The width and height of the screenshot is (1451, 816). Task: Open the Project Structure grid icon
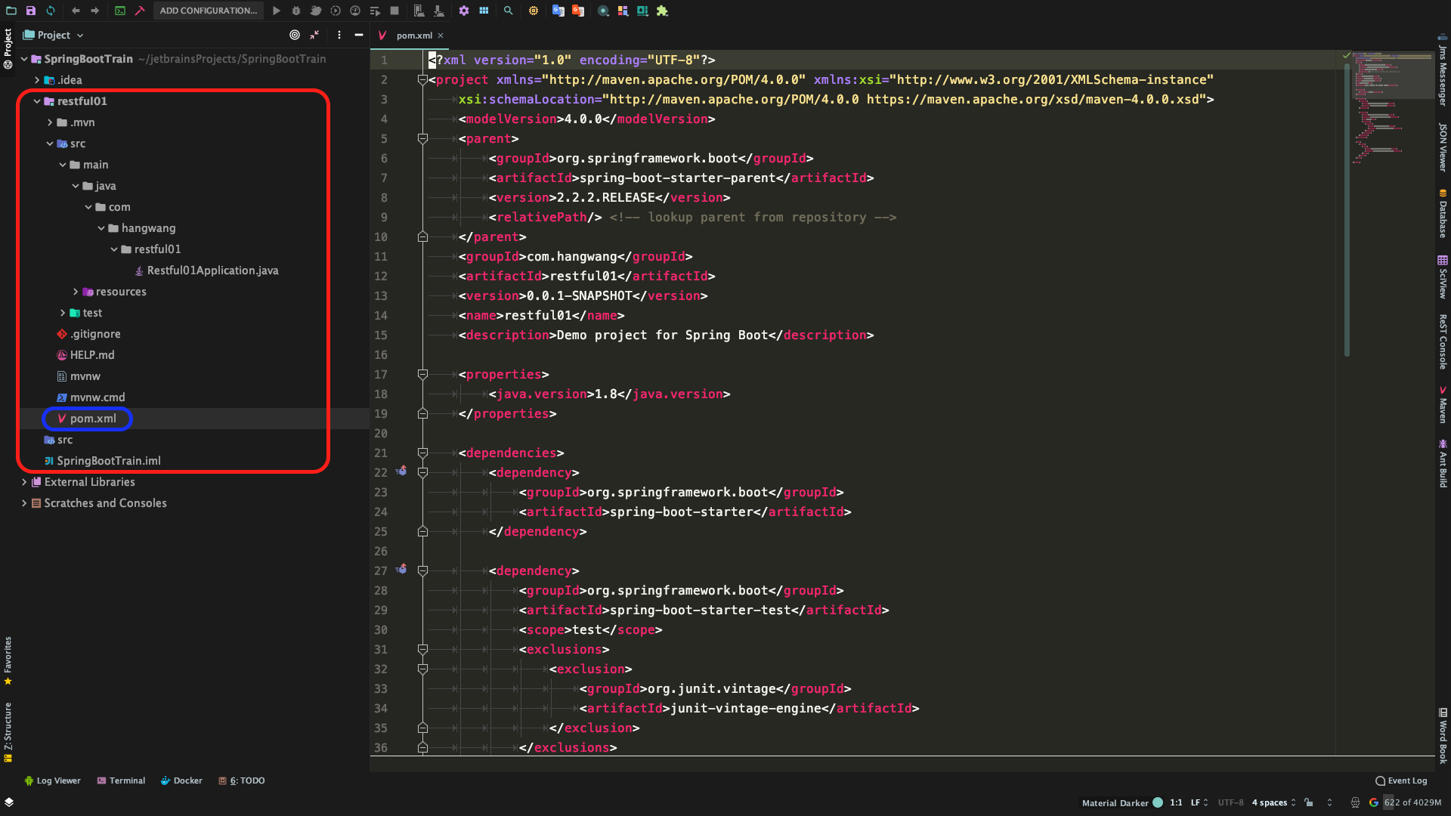tap(484, 11)
